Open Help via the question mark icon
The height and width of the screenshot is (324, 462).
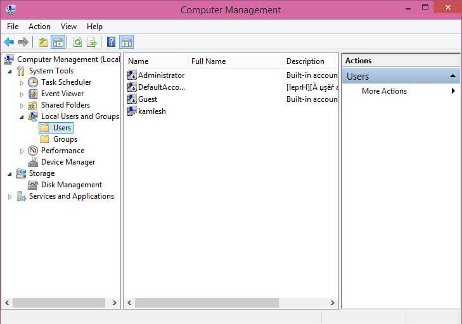coord(111,42)
